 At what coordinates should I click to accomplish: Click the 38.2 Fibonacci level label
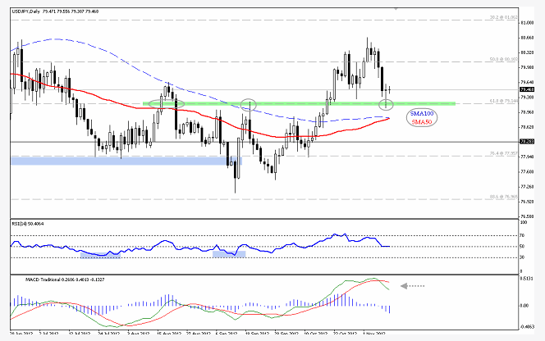(503, 17)
